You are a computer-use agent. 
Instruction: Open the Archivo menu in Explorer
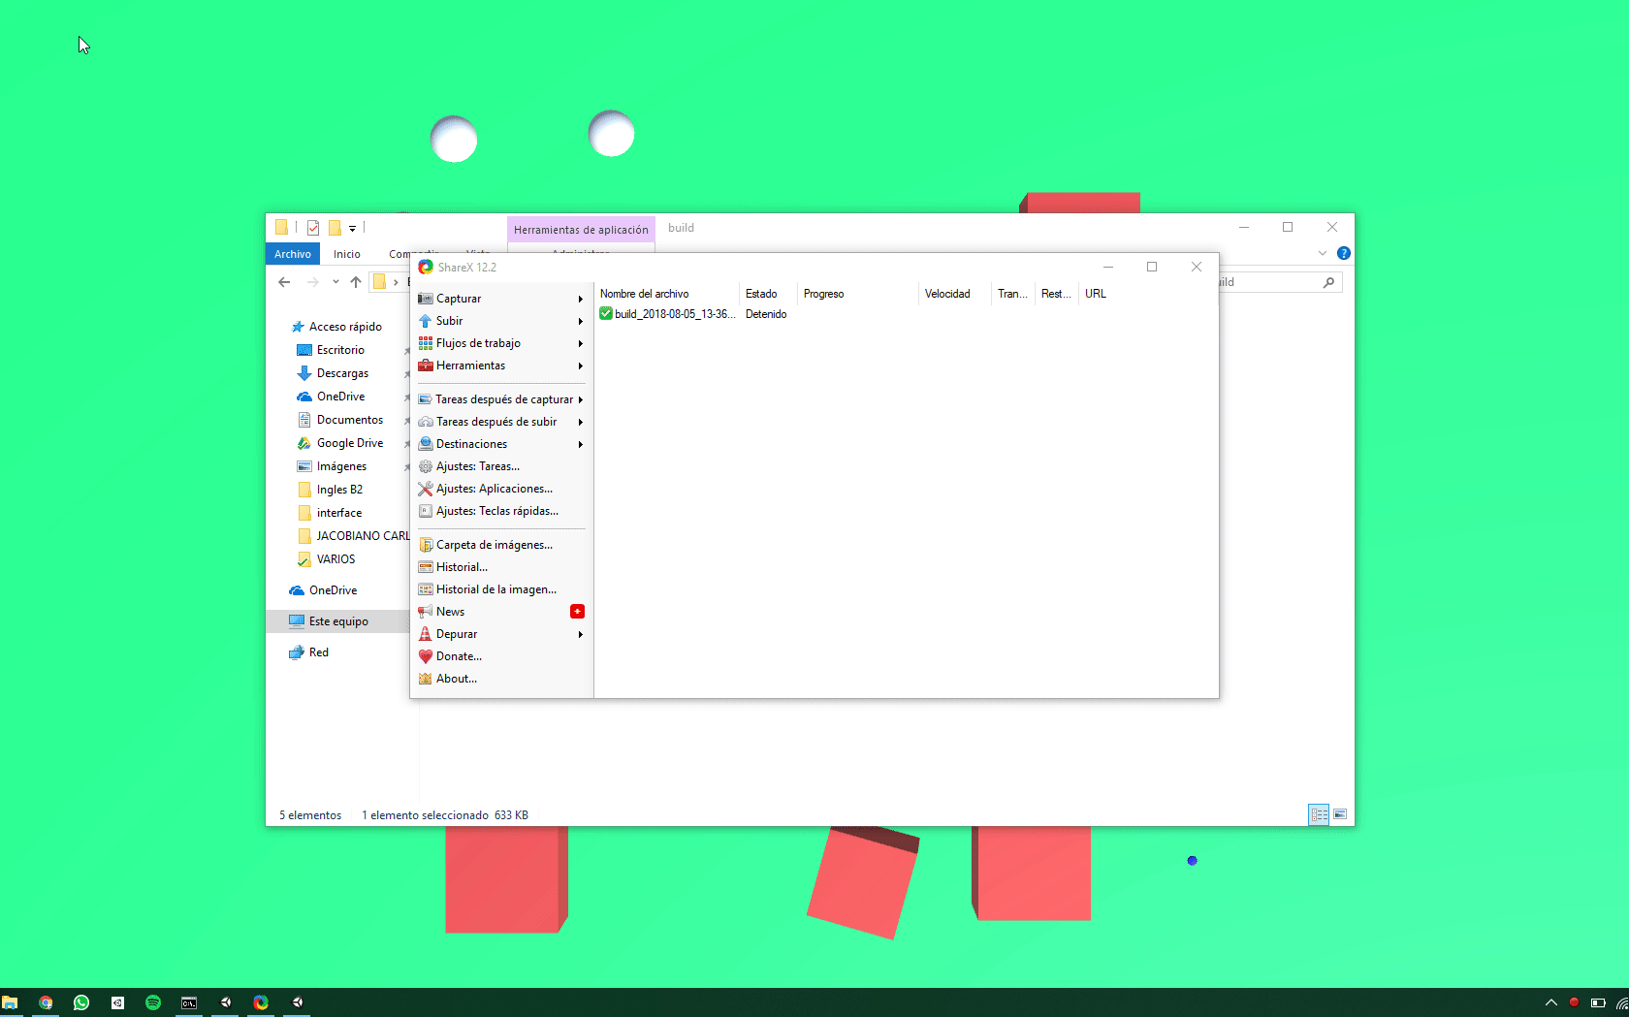click(292, 253)
